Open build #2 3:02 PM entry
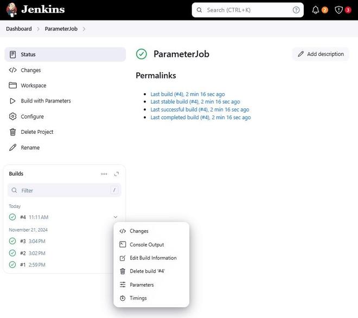Image resolution: width=358 pixels, height=318 pixels. [33, 253]
